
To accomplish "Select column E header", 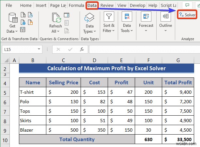I will 121,60.
